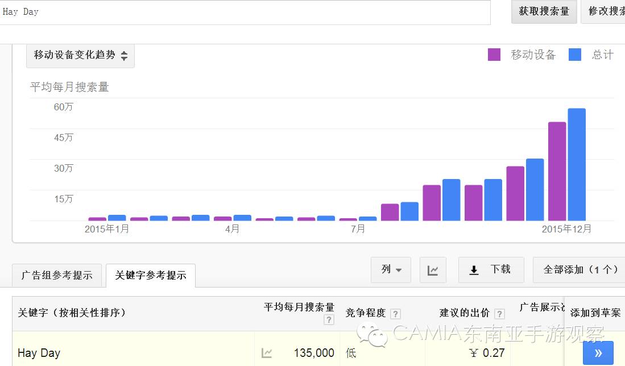The height and width of the screenshot is (366, 625).
Task: Expand the 列 columns dropdown
Action: [391, 269]
